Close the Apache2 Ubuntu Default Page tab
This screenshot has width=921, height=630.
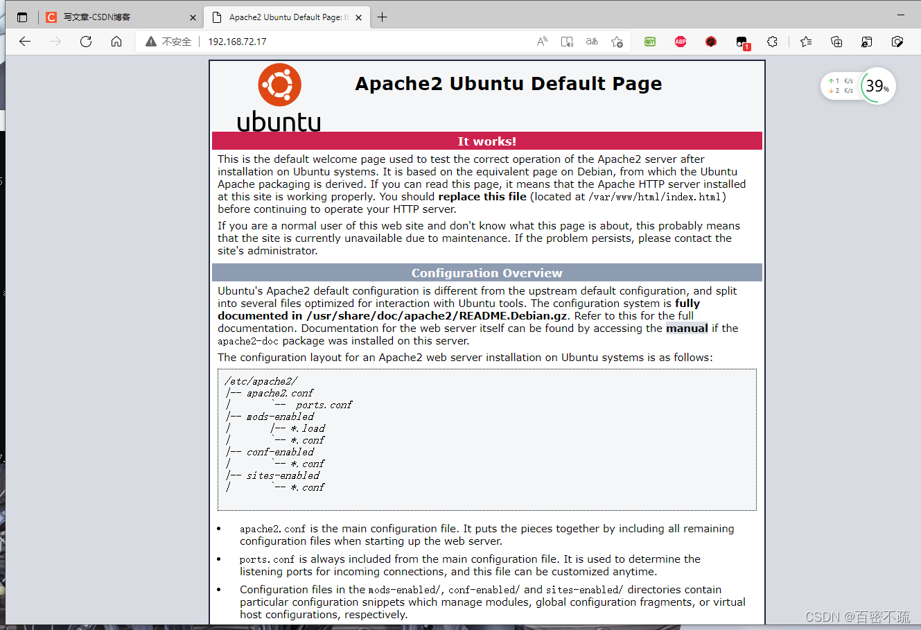[358, 17]
